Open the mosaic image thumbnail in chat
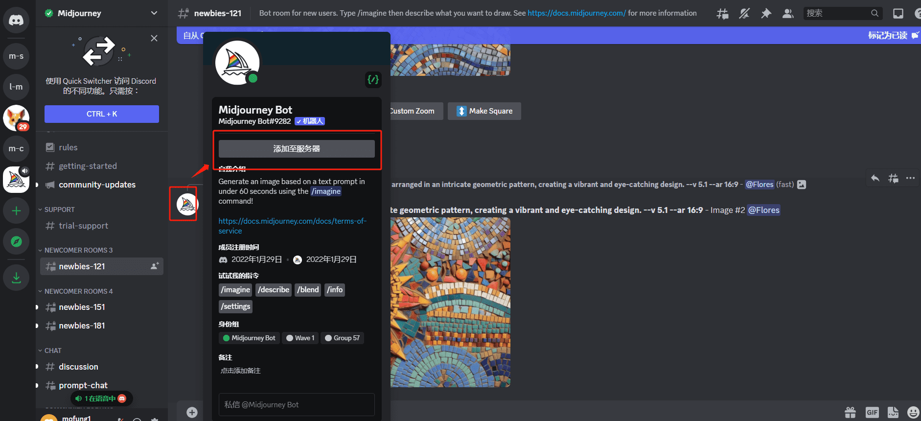This screenshot has width=921, height=421. click(450, 303)
